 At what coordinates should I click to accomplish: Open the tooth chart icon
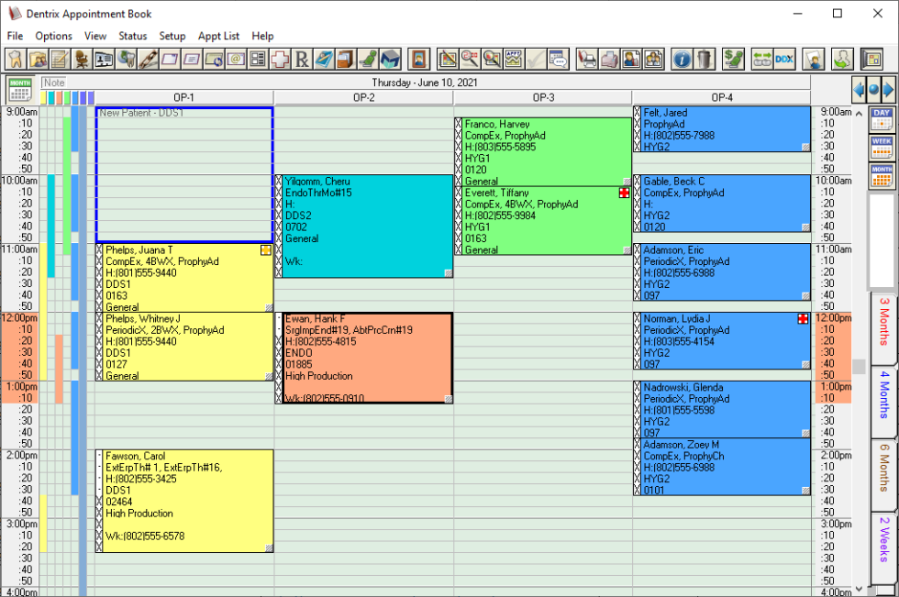pyautogui.click(x=16, y=60)
